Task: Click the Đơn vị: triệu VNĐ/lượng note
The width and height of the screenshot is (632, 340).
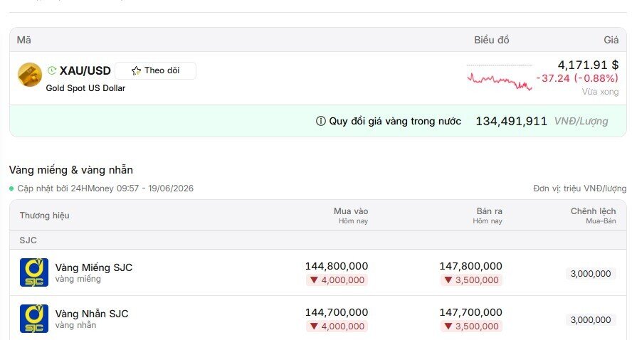Action: pos(579,188)
